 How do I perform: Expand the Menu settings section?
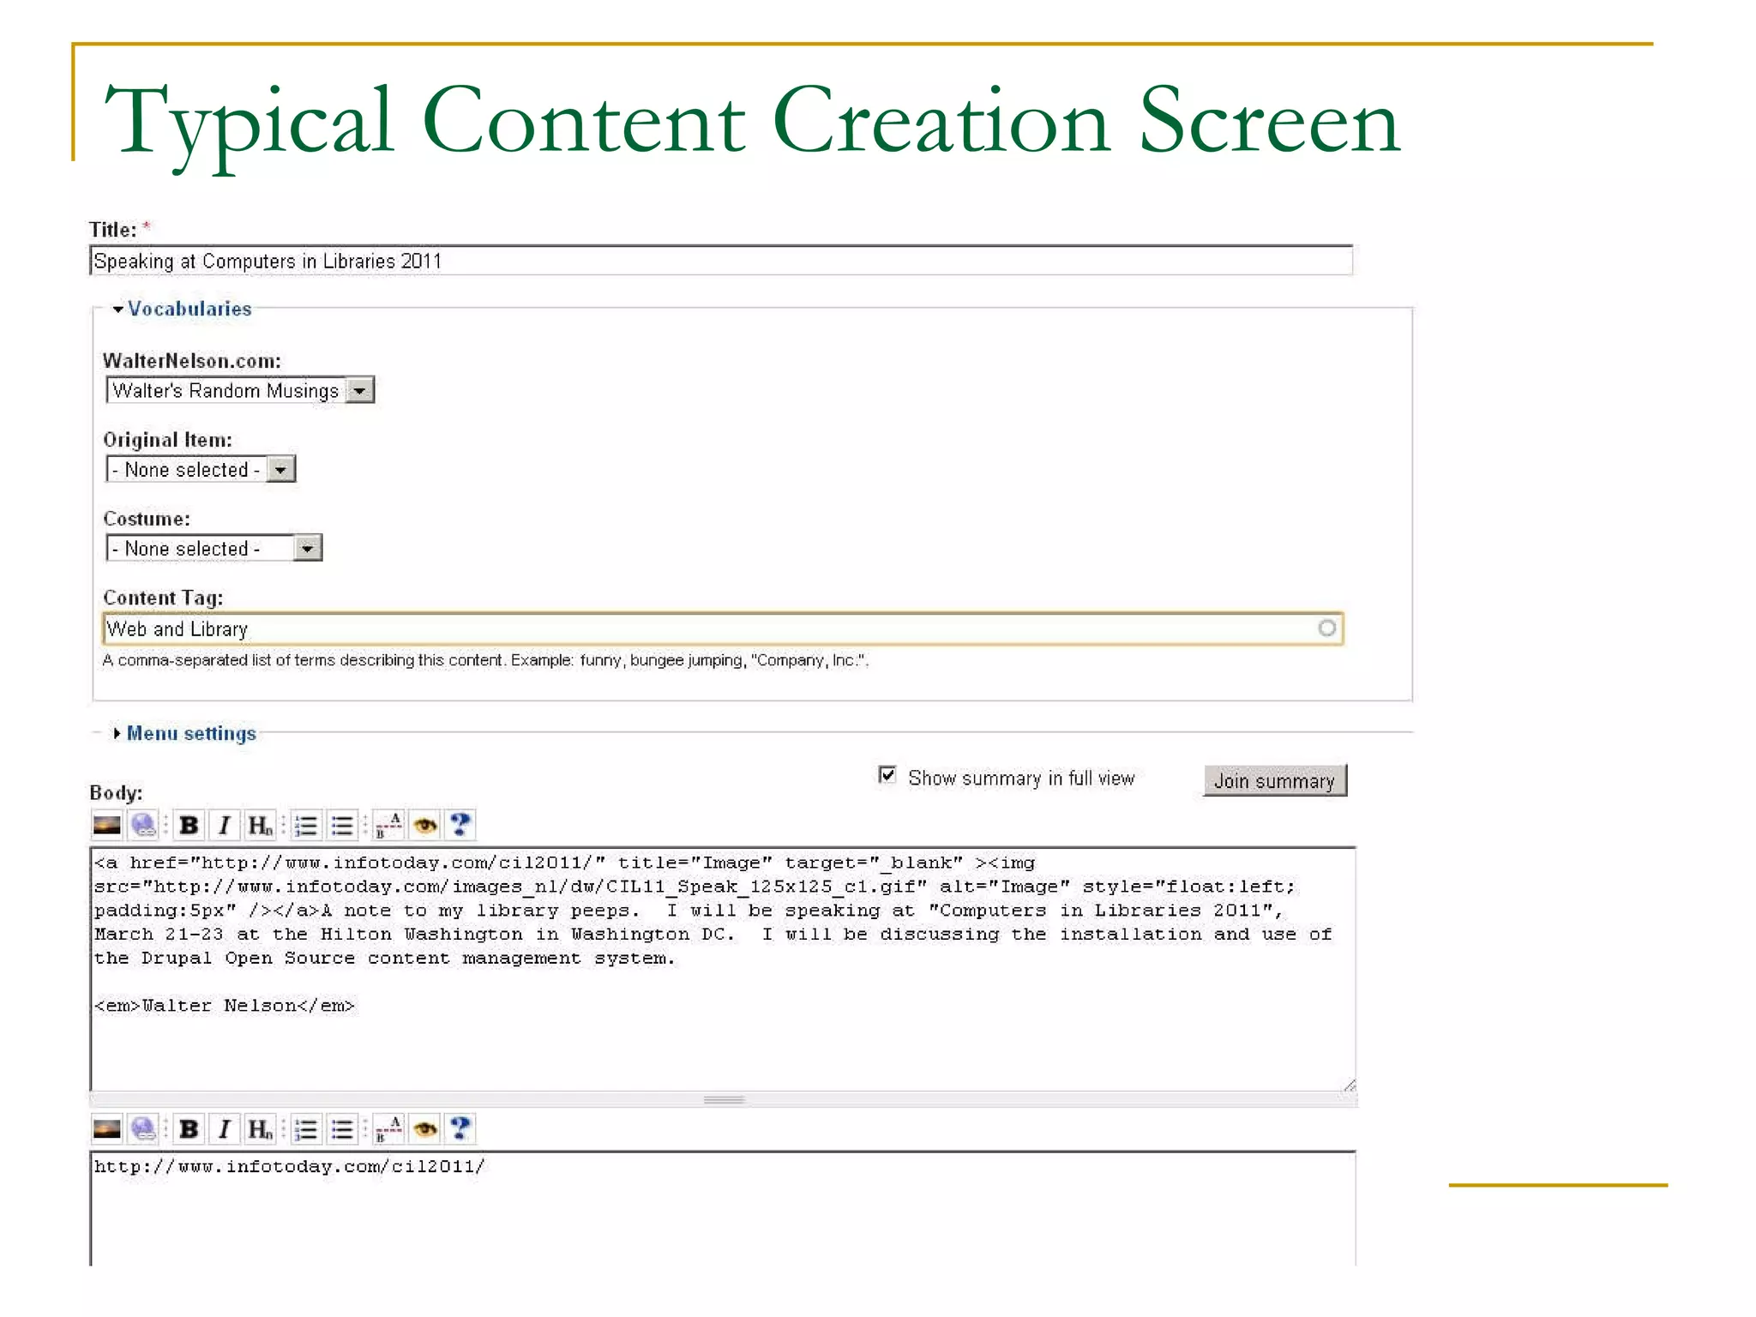(184, 733)
